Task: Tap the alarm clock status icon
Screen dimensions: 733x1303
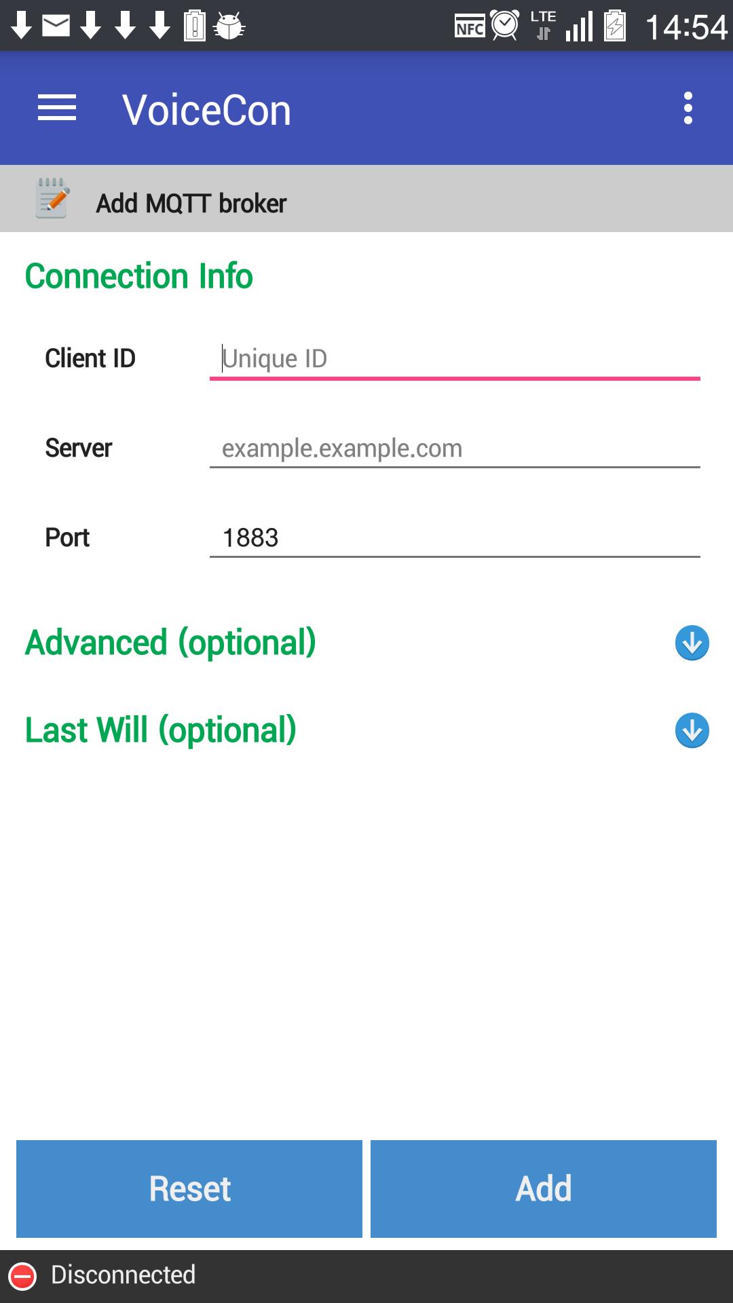Action: (505, 26)
